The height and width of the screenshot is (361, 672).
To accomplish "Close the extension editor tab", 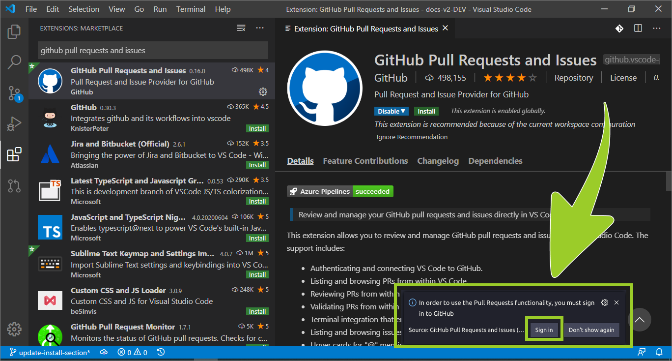I will click(x=446, y=28).
